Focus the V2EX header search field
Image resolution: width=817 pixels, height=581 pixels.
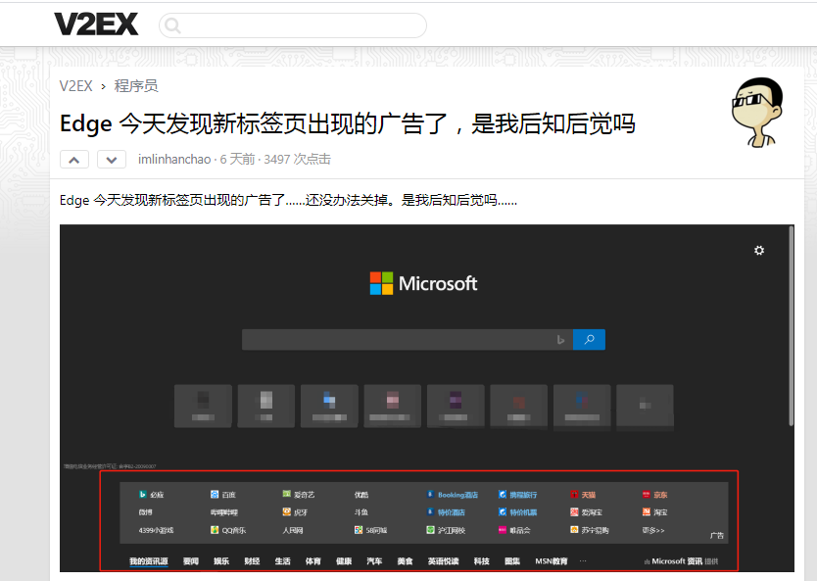(x=293, y=25)
